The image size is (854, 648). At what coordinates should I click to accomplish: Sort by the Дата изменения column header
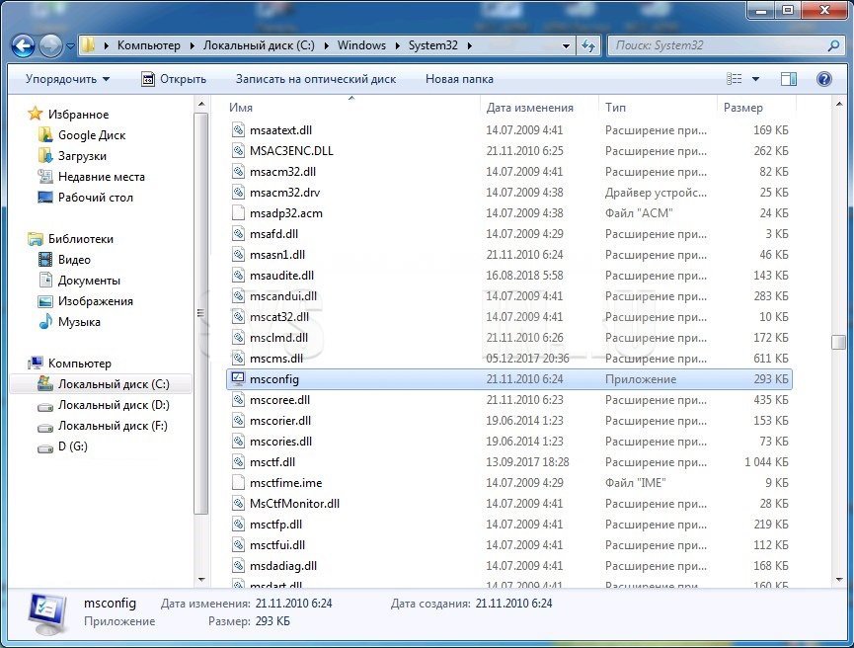pyautogui.click(x=530, y=107)
